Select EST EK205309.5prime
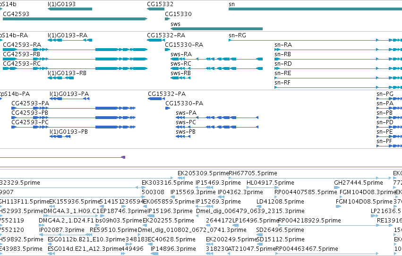The image size is (402, 256). pos(203,173)
